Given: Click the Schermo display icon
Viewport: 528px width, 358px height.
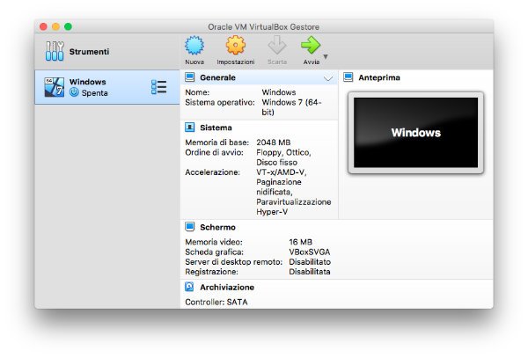Looking at the screenshot, I should pyautogui.click(x=189, y=227).
